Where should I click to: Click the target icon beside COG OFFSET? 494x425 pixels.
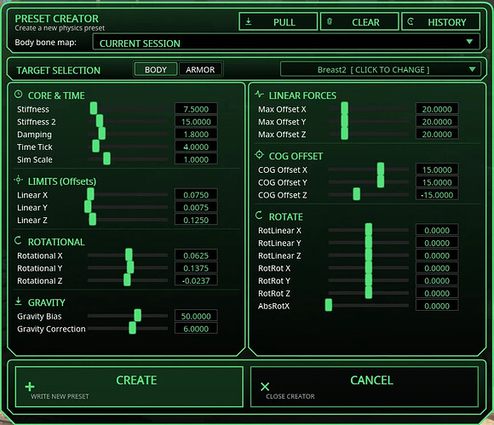[x=259, y=155]
